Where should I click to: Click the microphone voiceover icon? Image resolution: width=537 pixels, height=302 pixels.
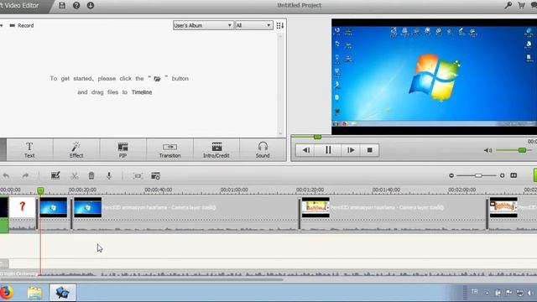click(x=109, y=175)
